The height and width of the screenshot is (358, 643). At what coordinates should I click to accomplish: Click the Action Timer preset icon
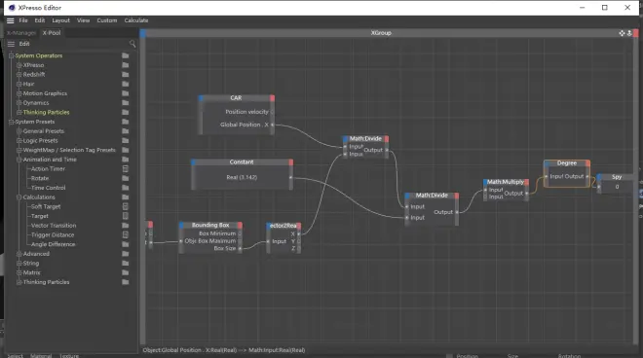pyautogui.click(x=126, y=168)
